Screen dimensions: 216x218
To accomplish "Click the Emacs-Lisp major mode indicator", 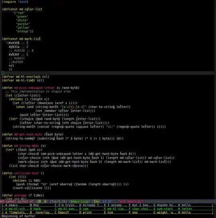I will pyautogui.click(x=80, y=202).
